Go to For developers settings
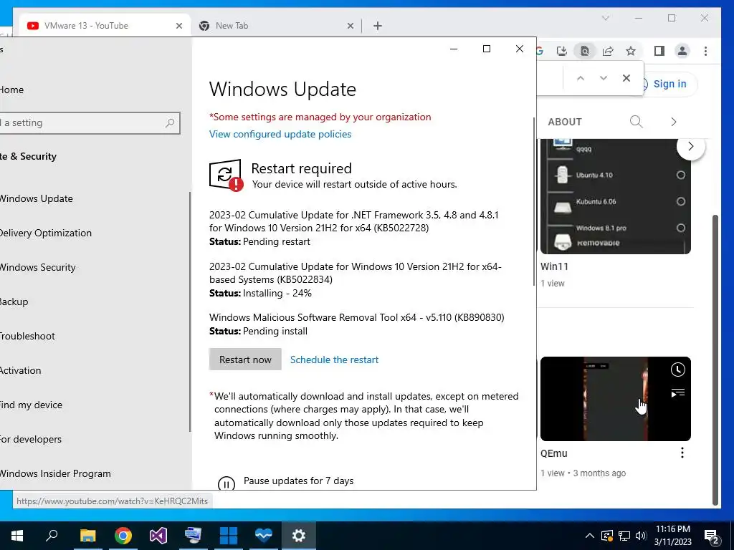 point(31,439)
